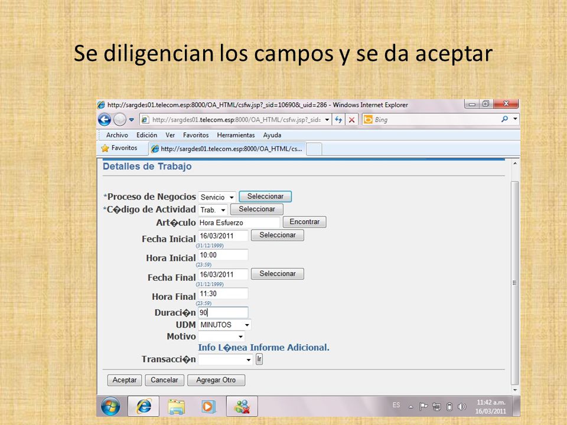567x425 pixels.
Task: Open the Edición menu
Action: pos(146,135)
